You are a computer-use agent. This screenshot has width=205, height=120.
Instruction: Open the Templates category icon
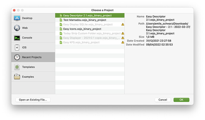tap(17, 67)
